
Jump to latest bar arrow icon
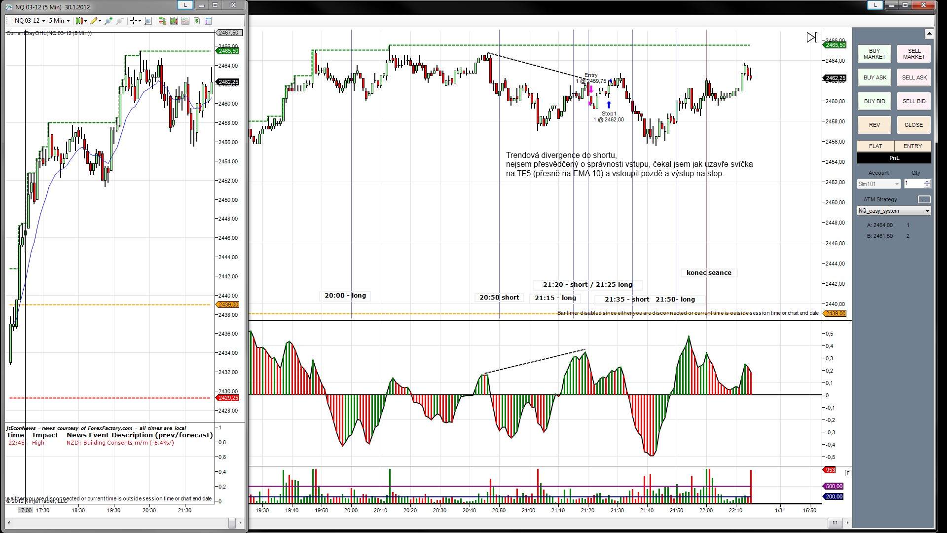pyautogui.click(x=811, y=38)
